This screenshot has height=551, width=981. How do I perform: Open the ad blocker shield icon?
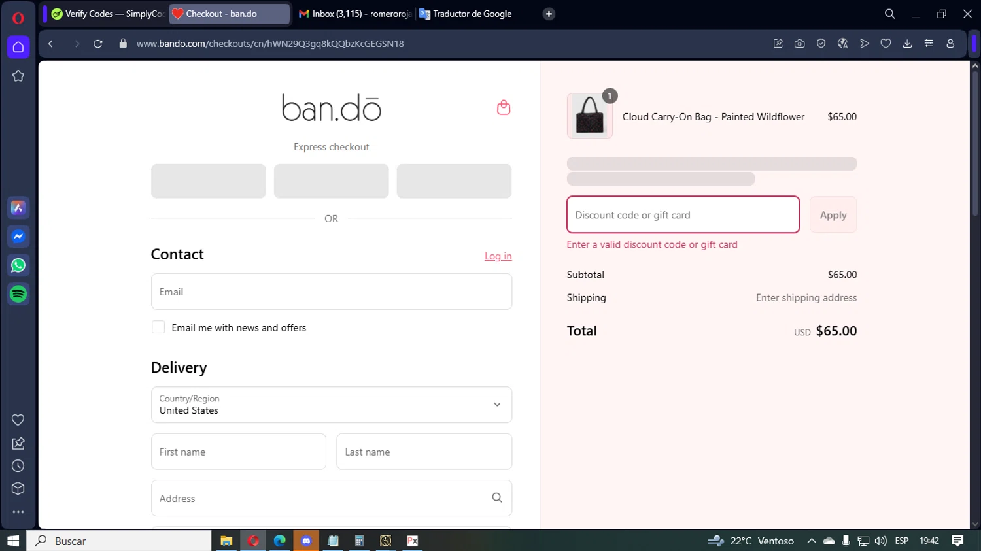click(821, 44)
